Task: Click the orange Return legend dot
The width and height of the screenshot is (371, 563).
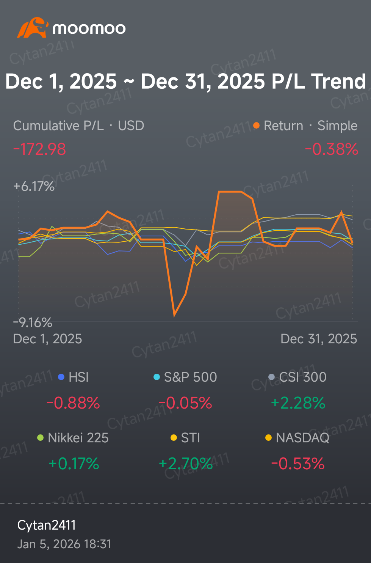Action: (x=257, y=125)
